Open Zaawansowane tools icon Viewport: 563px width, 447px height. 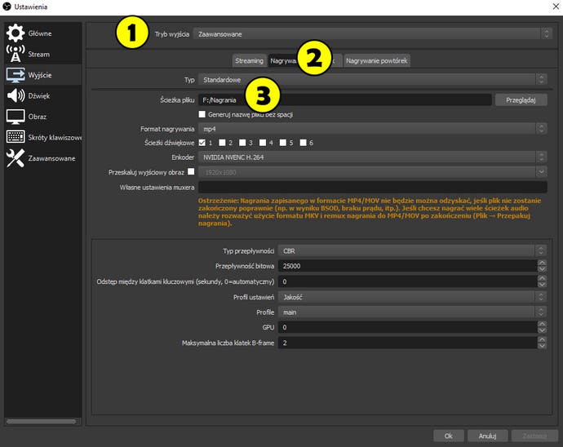click(15, 158)
